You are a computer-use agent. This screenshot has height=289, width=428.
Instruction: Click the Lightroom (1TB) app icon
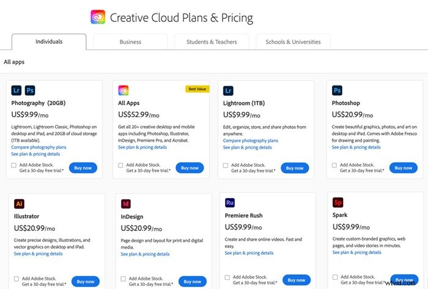229,91
